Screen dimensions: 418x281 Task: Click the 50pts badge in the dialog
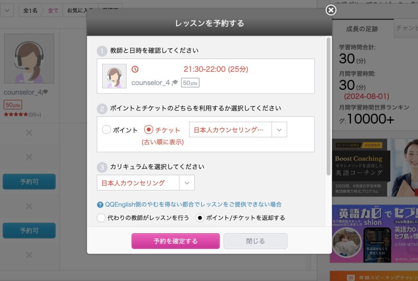(x=190, y=83)
